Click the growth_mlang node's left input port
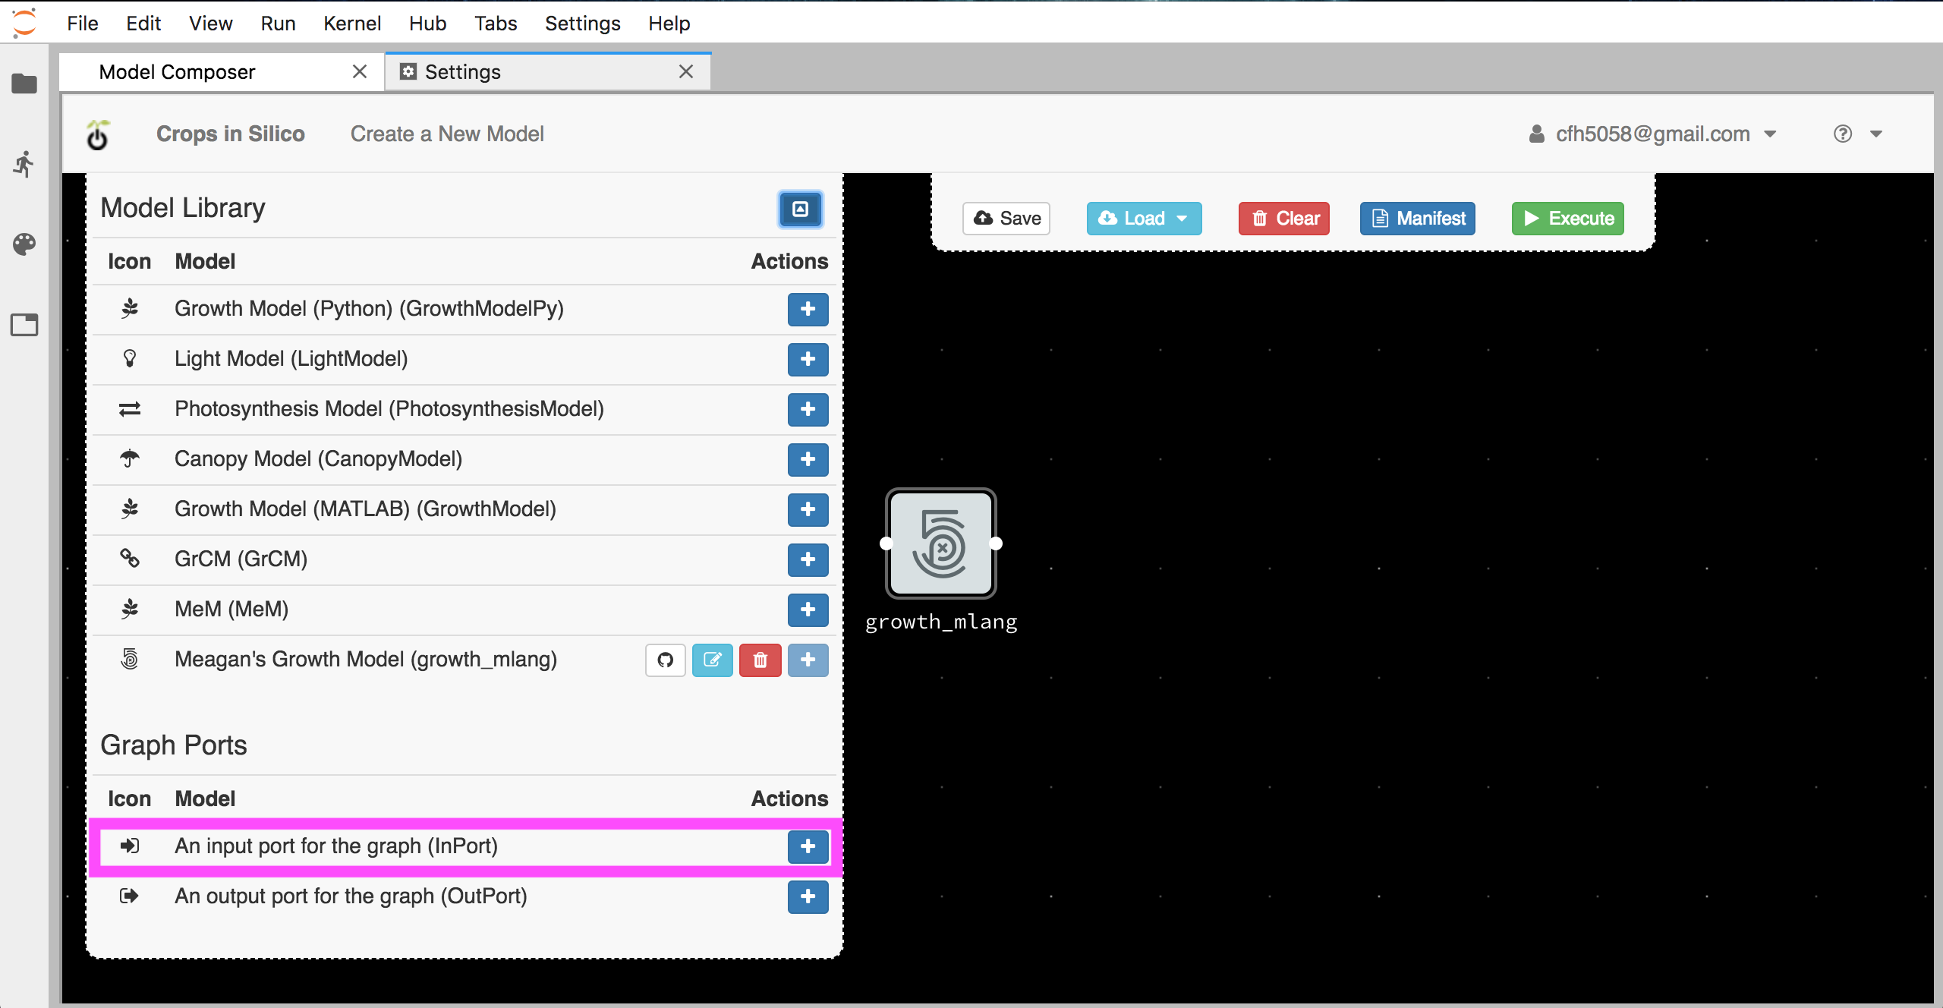The width and height of the screenshot is (1943, 1008). click(886, 543)
